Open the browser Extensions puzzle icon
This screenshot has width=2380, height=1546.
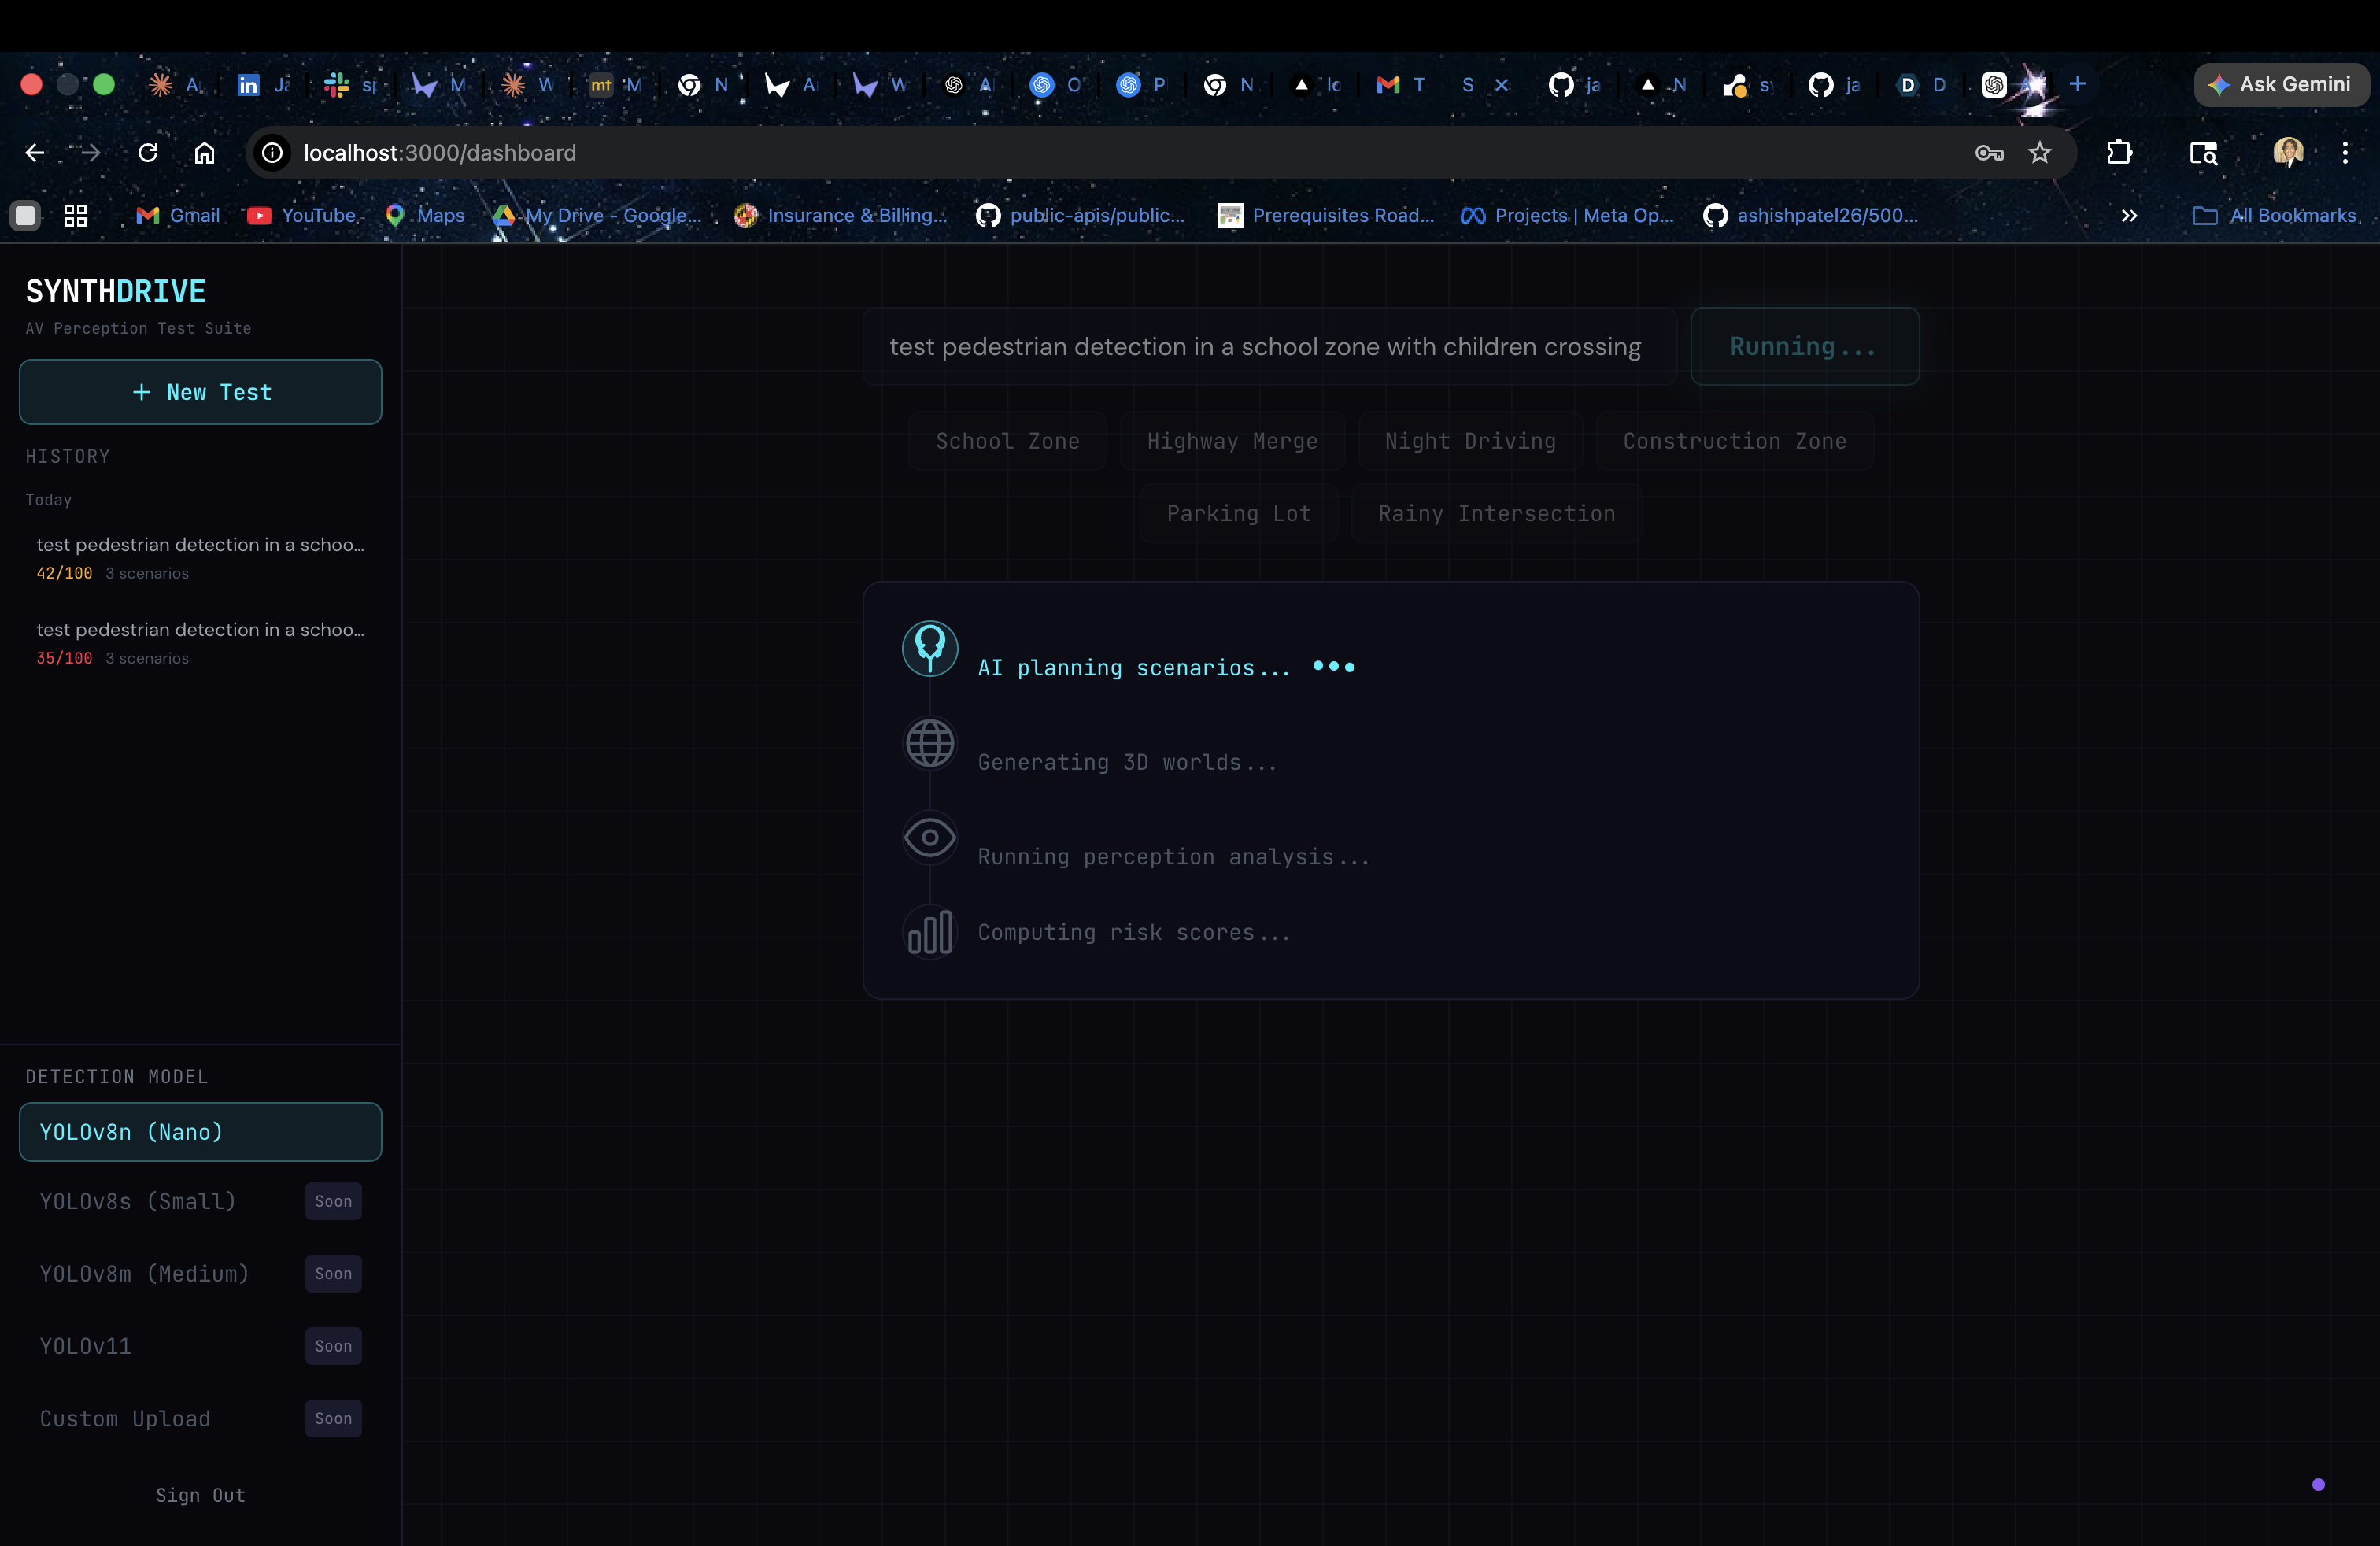(x=2118, y=153)
